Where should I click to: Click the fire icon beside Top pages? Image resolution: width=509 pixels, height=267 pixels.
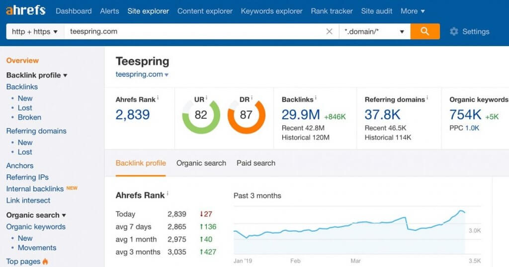point(45,262)
